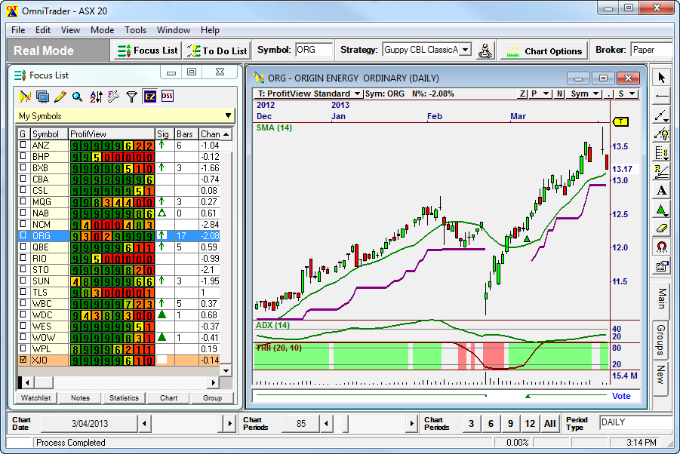This screenshot has height=454, width=680.
Task: Set chart periods to 12 months
Action: coord(530,423)
